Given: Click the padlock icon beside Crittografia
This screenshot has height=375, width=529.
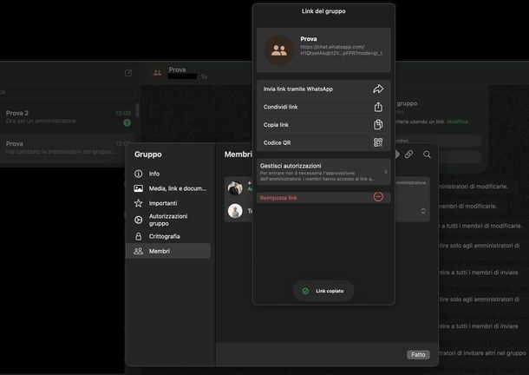Looking at the screenshot, I should pyautogui.click(x=139, y=236).
